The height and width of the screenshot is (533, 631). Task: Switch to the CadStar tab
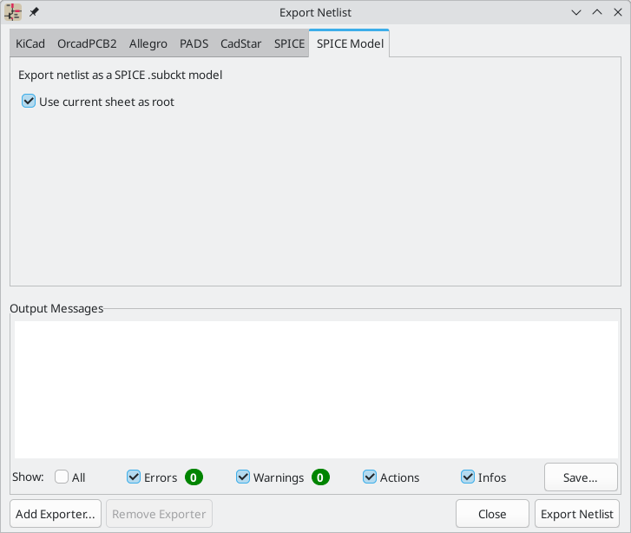[x=241, y=43]
